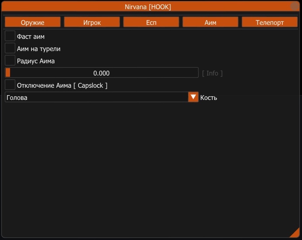Image resolution: width=302 pixels, height=240 pixels.
Task: Click the orange resize grip in window corner
Action: tap(295, 233)
